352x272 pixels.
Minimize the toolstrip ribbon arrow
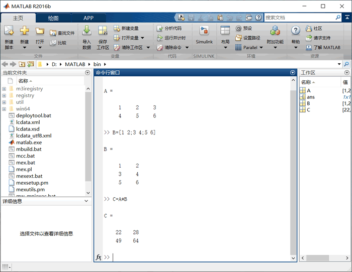tap(347, 18)
